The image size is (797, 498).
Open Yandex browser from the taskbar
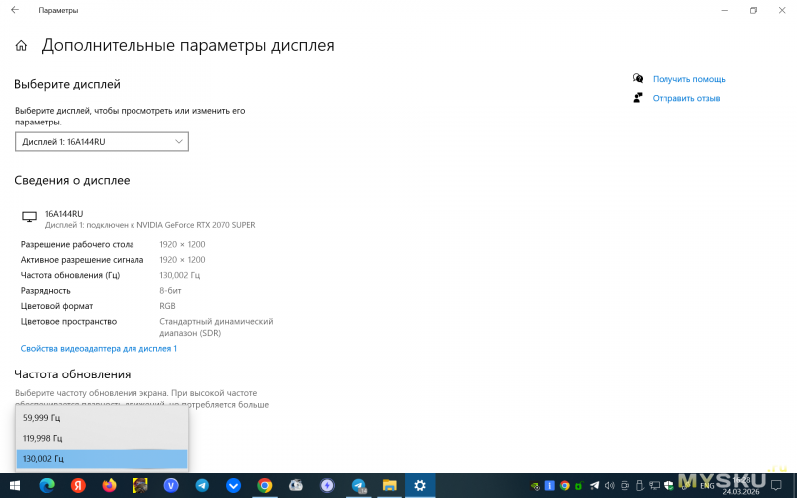(x=77, y=485)
